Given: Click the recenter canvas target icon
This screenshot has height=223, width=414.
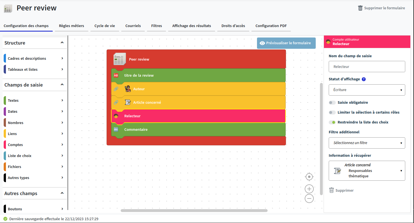Looking at the screenshot, I should 309,177.
